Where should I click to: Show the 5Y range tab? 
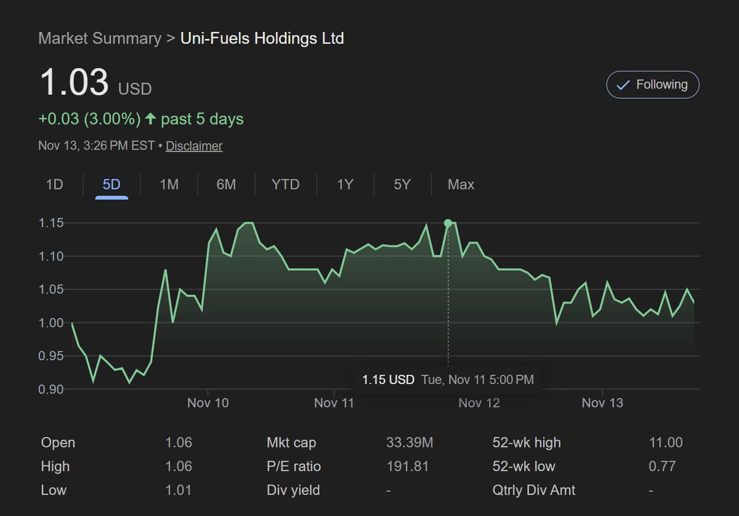click(x=402, y=184)
